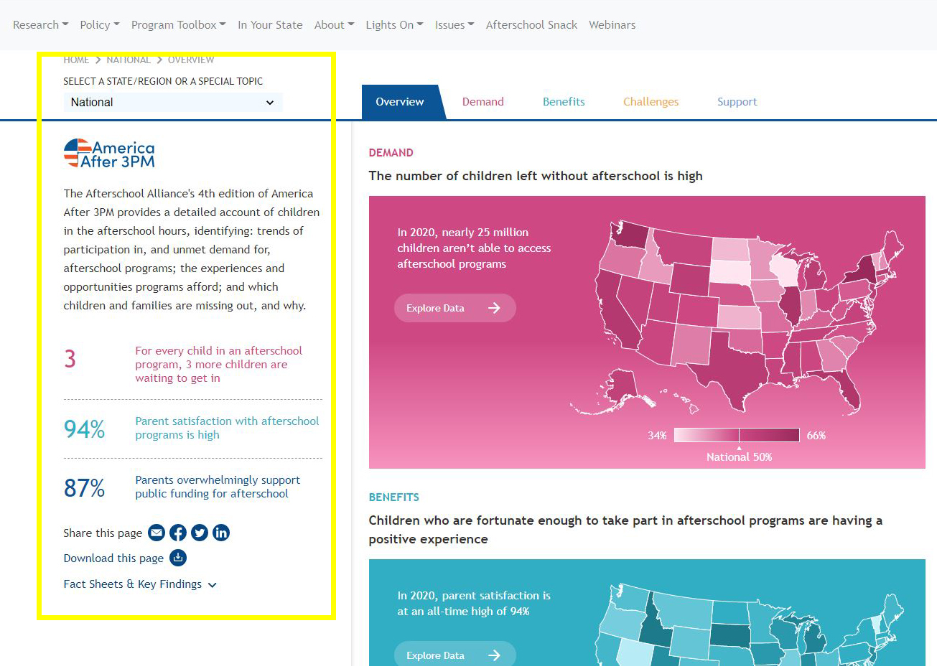Screen dimensions: 937x669
Task: Switch to the Support tab
Action: [x=737, y=102]
